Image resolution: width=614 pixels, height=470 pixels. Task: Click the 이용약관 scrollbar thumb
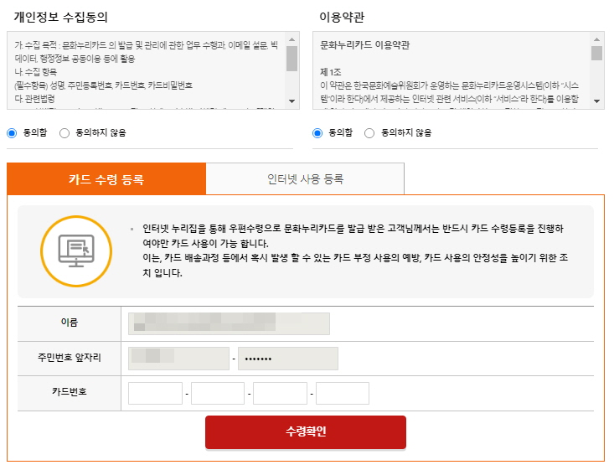coord(596,53)
